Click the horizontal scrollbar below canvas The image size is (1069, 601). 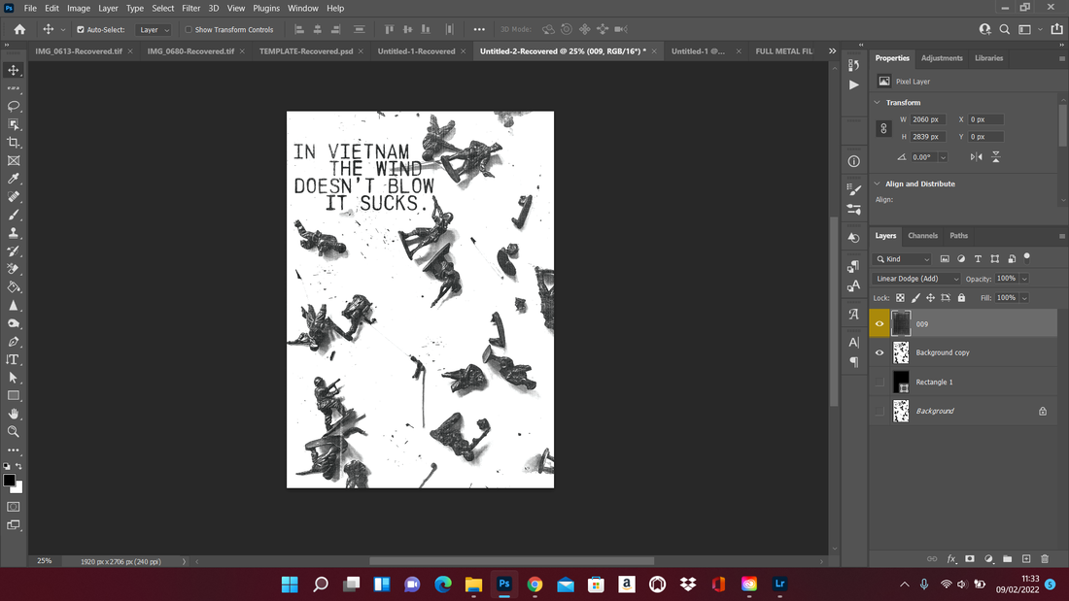511,561
